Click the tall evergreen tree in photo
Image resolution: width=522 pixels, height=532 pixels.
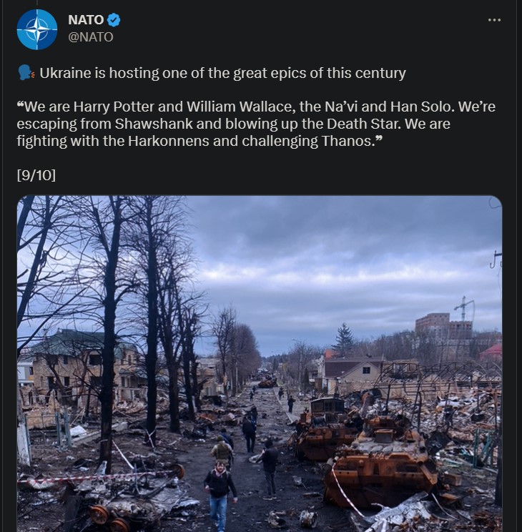pos(344,339)
